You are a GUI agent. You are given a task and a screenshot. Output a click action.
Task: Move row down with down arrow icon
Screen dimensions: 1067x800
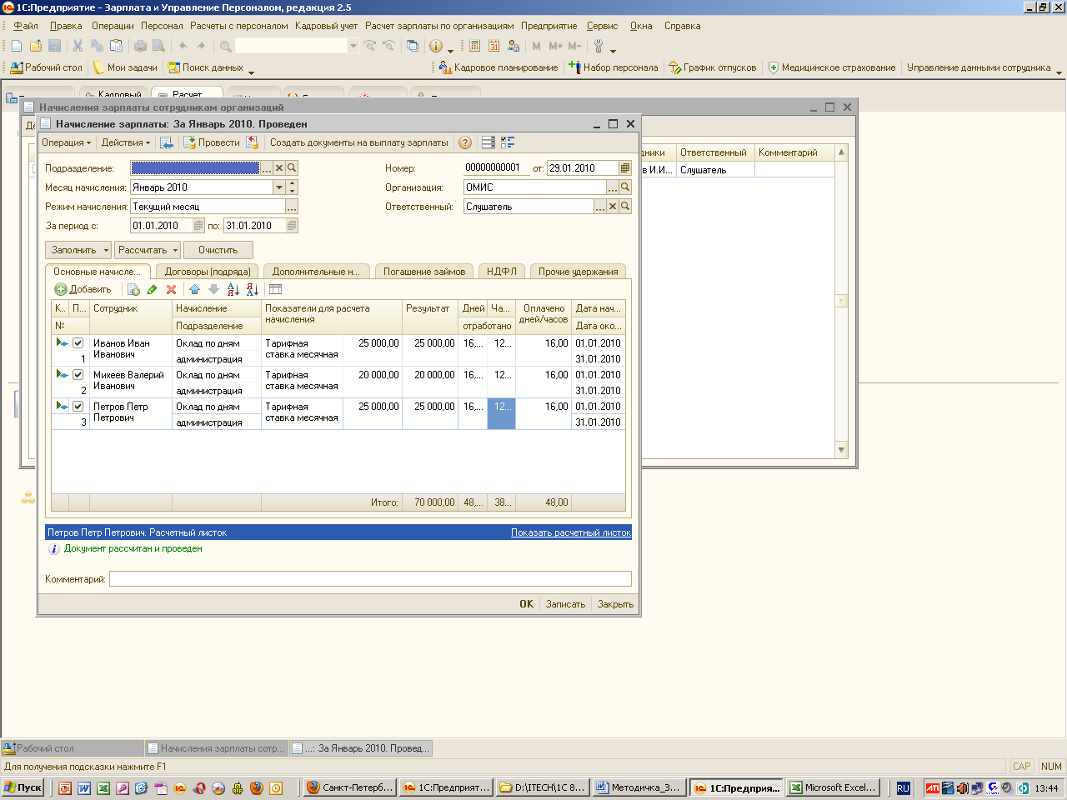pyautogui.click(x=213, y=289)
